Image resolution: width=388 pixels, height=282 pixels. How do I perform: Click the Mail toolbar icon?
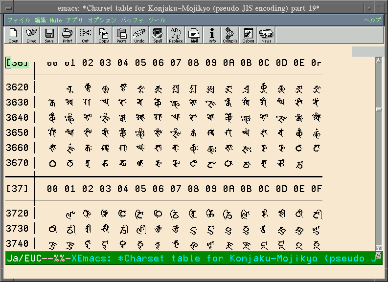[194, 35]
